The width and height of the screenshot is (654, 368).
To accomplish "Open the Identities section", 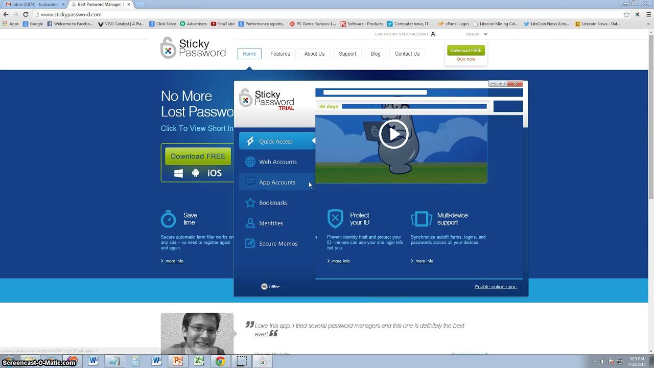I will [277, 223].
